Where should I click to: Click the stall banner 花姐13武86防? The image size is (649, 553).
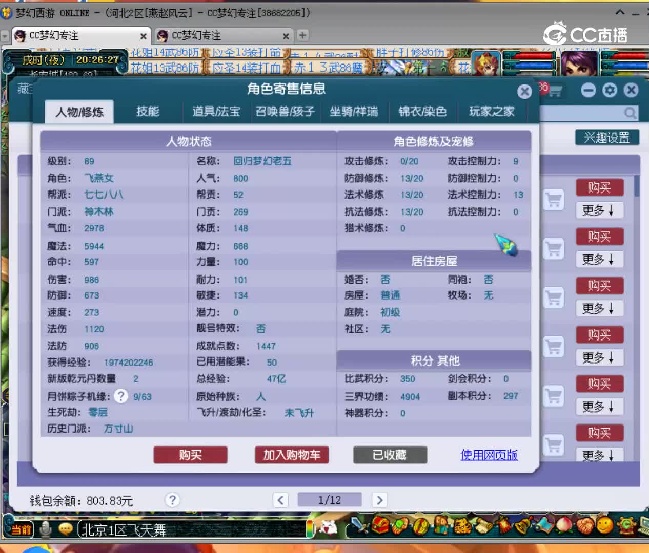pos(165,68)
